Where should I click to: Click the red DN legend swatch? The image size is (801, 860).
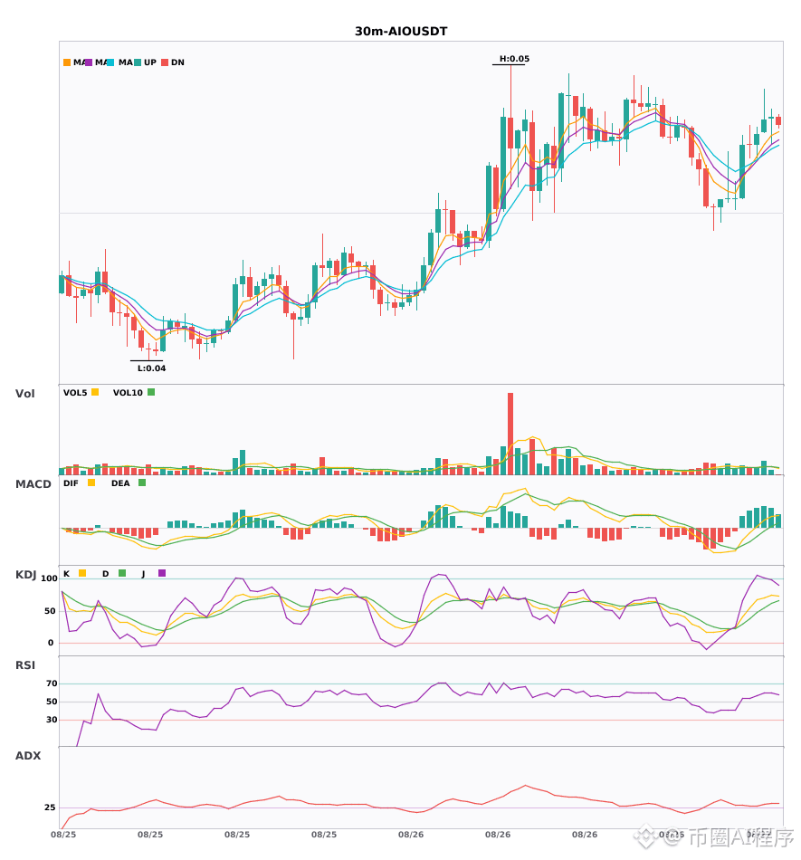point(165,62)
